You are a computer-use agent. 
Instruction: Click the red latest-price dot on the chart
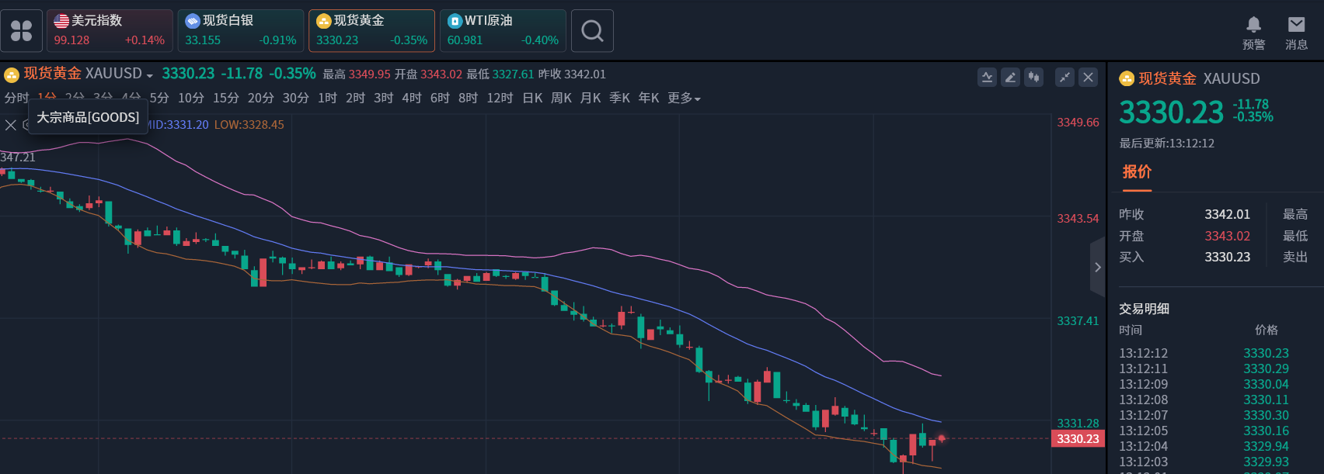click(942, 438)
